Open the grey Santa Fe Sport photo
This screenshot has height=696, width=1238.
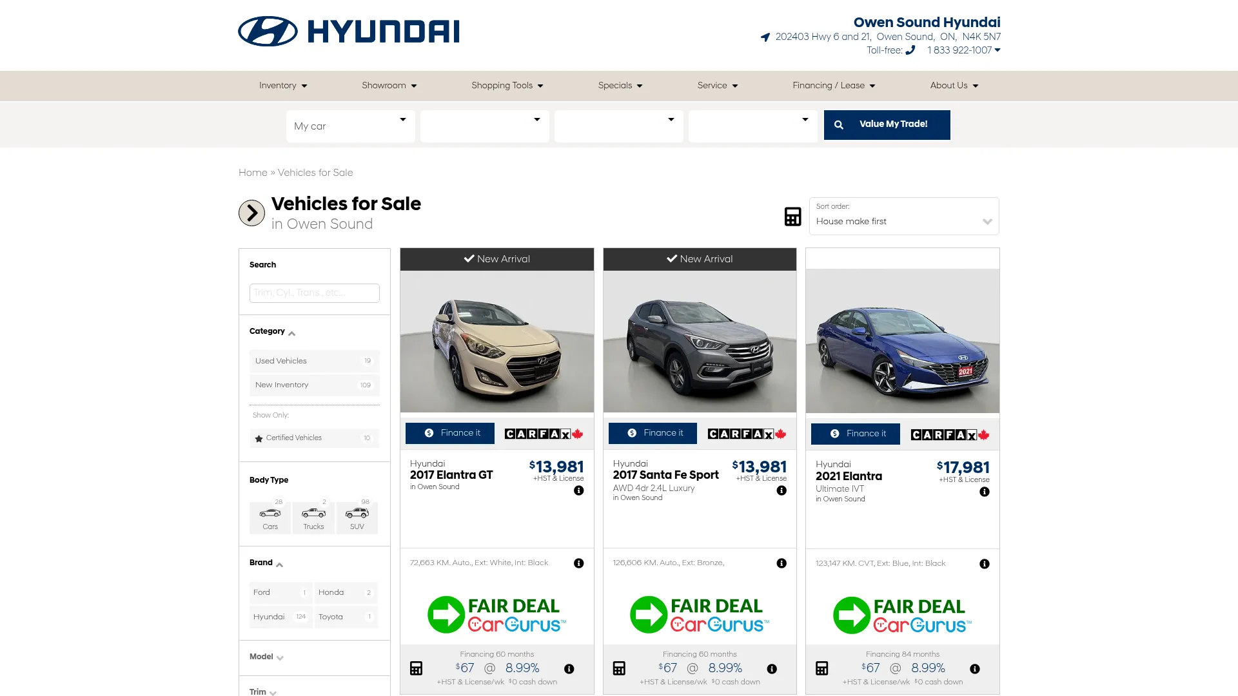tap(700, 342)
